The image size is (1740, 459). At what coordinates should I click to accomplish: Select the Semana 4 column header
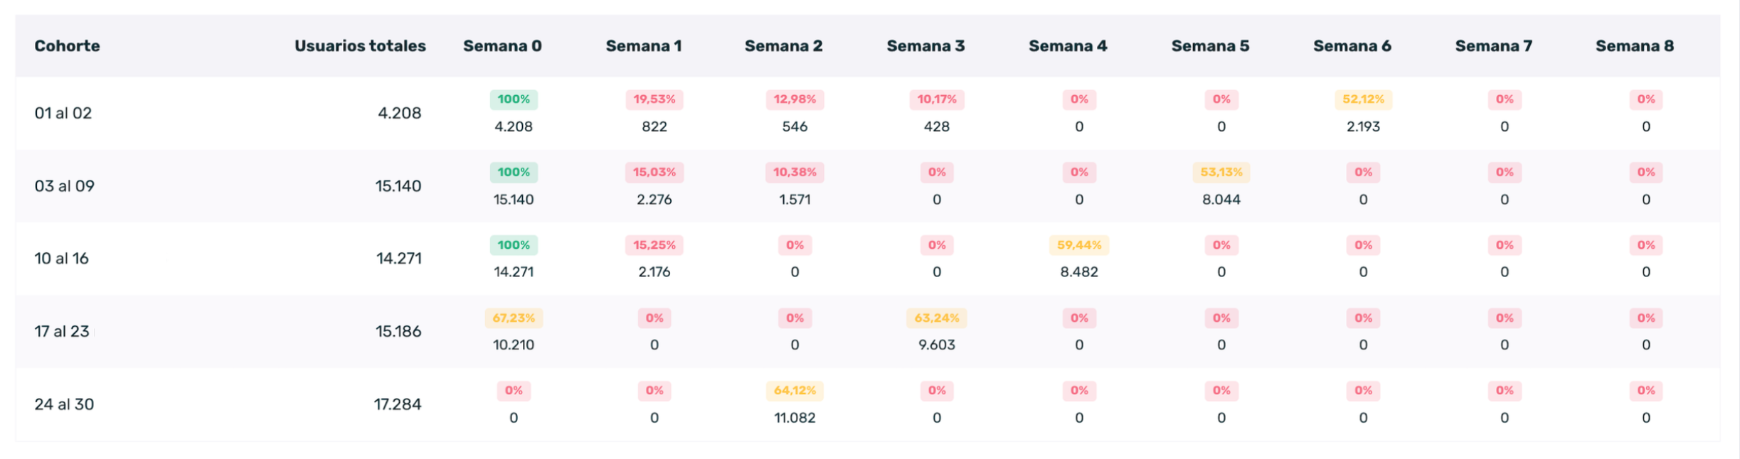[x=1068, y=46]
